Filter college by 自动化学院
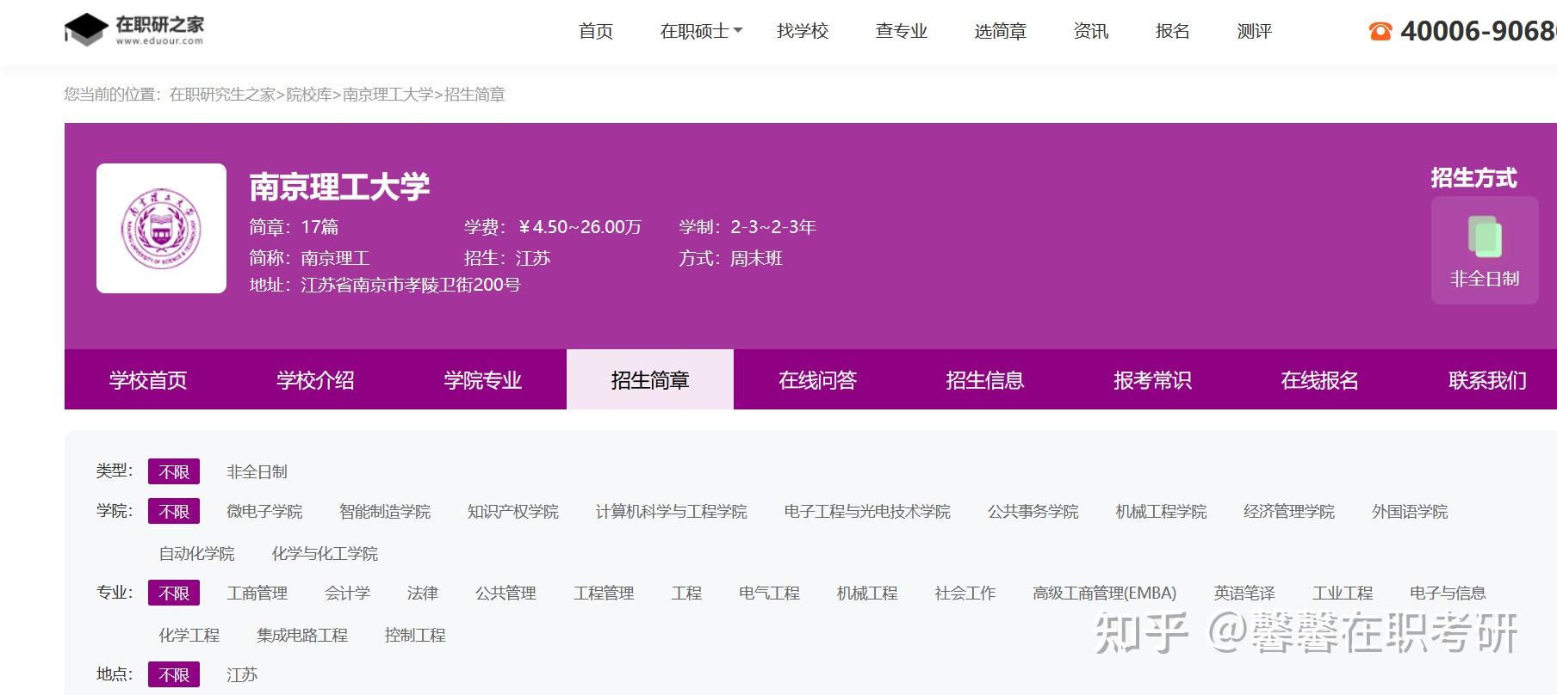Viewport: 1557px width, 695px height. tap(196, 553)
